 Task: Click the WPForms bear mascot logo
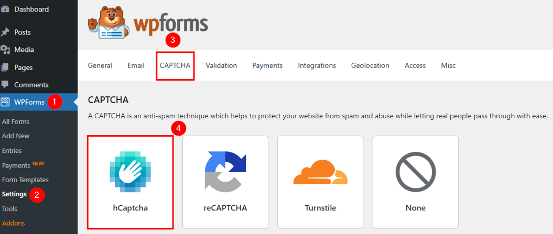click(109, 24)
